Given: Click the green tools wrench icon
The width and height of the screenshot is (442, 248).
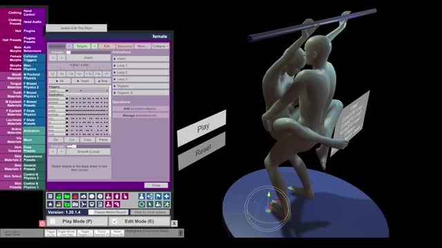Looking at the screenshot, I should [x=166, y=205].
